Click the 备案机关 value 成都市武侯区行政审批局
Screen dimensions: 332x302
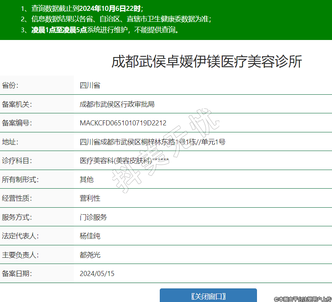point(117,104)
